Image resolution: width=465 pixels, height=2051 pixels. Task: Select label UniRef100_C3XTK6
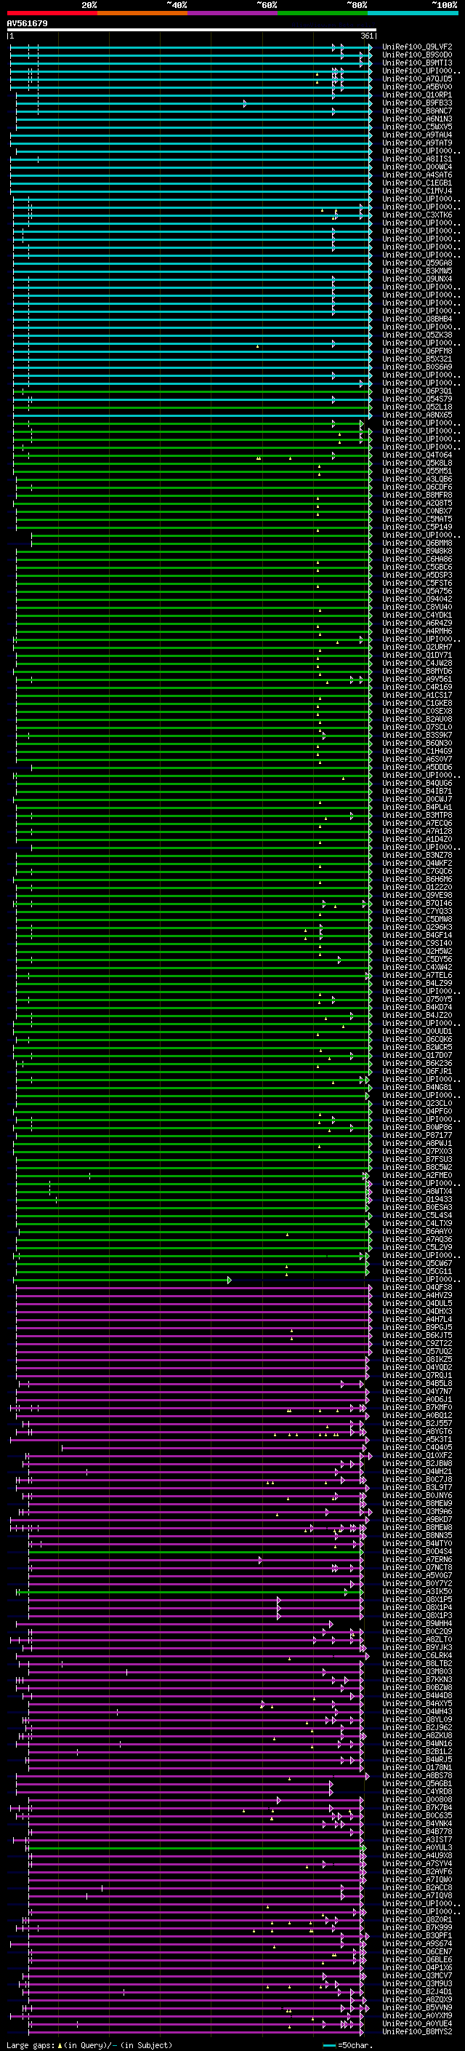click(x=417, y=215)
